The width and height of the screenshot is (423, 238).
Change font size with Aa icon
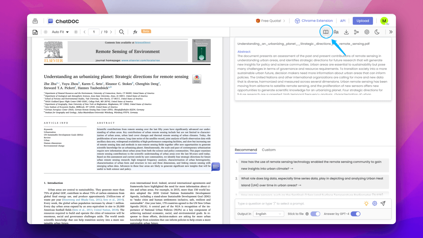tap(336, 32)
